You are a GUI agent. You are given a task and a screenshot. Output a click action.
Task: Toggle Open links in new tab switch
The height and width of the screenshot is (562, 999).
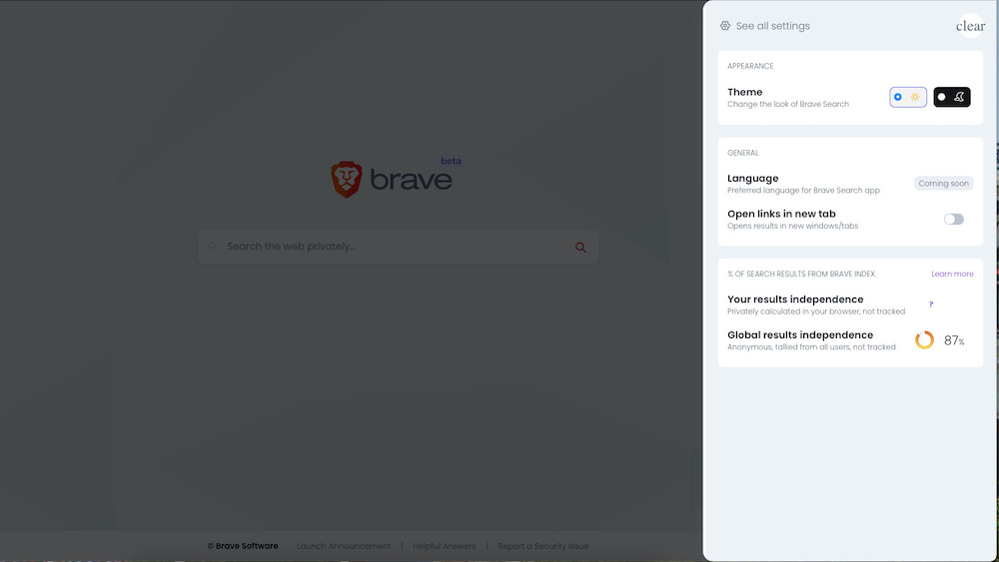pyautogui.click(x=954, y=219)
